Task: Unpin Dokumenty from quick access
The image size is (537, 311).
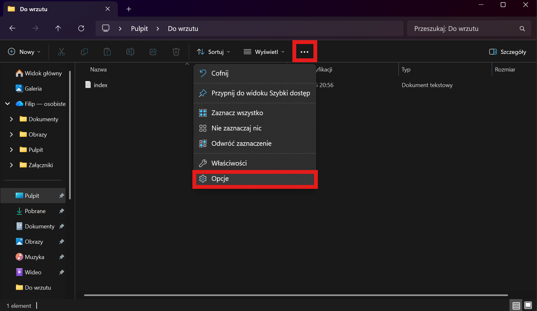Action: point(62,226)
